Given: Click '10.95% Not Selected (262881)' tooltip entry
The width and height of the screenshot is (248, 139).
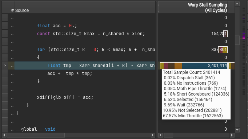Looking at the screenshot, I should (192, 110).
